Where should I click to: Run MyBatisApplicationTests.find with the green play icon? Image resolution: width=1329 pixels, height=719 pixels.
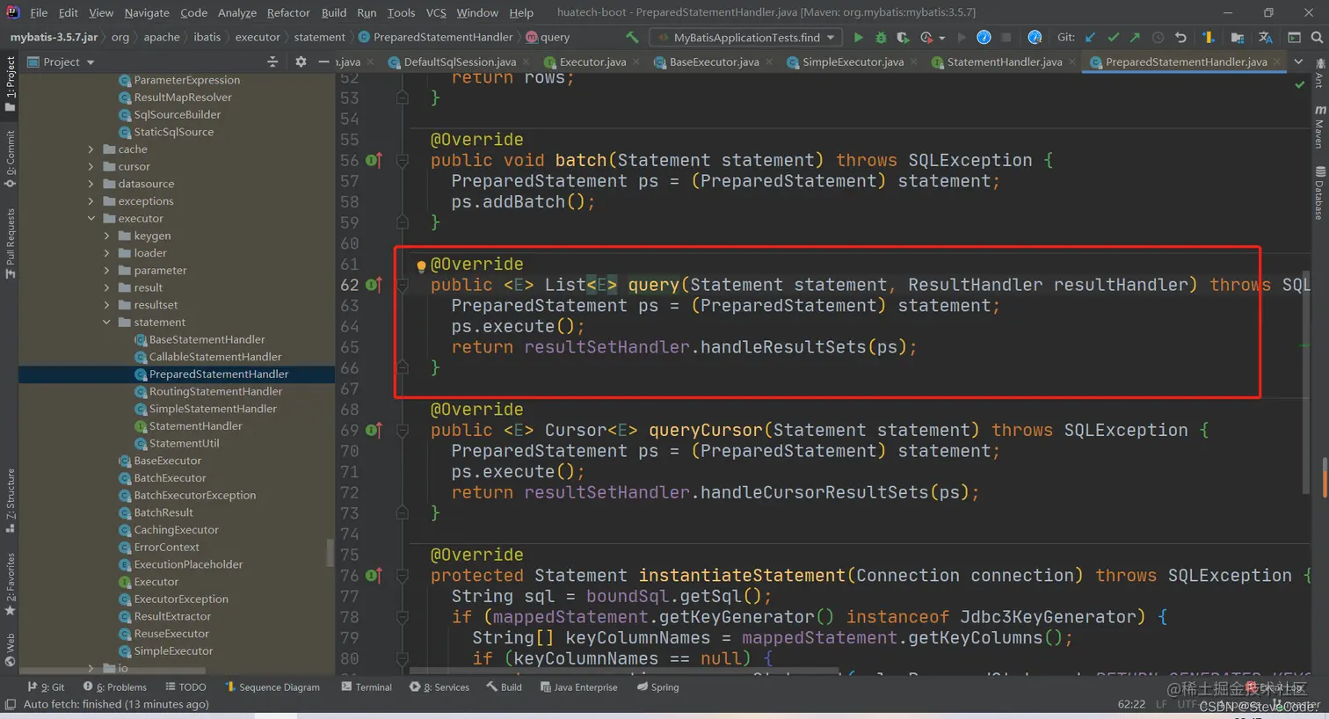(858, 37)
